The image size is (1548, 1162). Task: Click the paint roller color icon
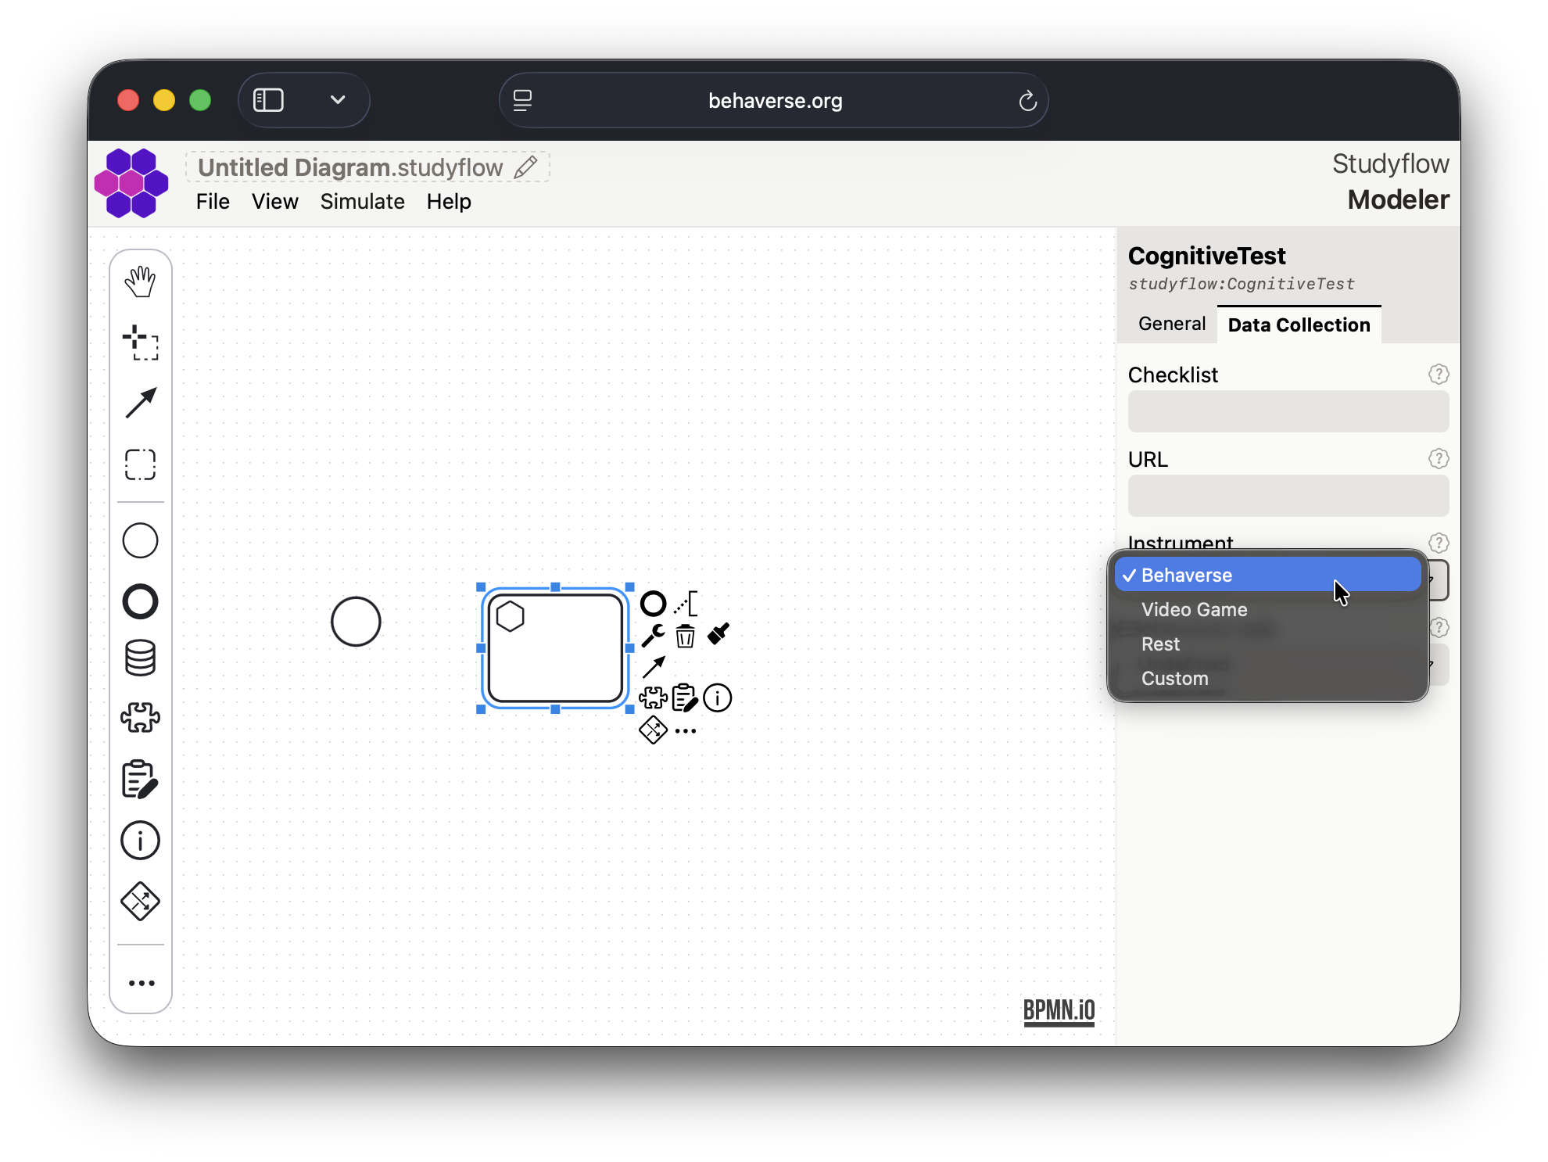[x=718, y=634]
